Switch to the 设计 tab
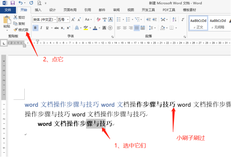231x157 pixels. (x=52, y=10)
